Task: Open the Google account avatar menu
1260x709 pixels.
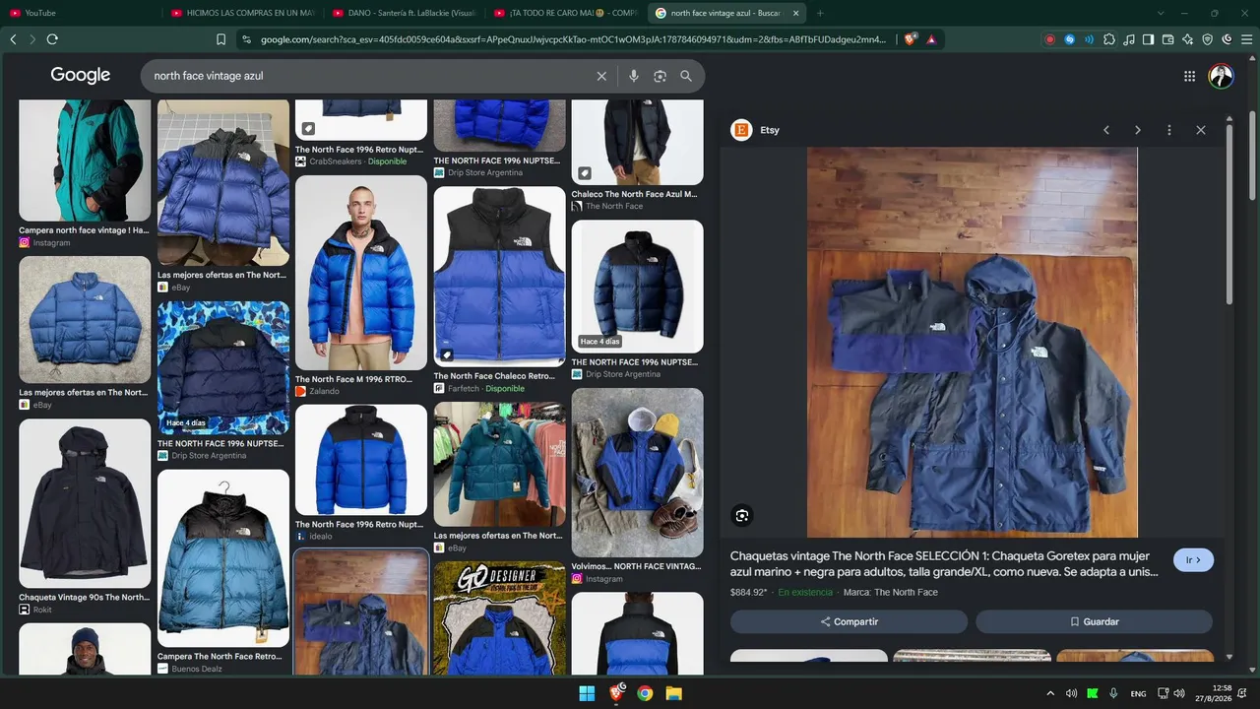Action: [x=1221, y=76]
